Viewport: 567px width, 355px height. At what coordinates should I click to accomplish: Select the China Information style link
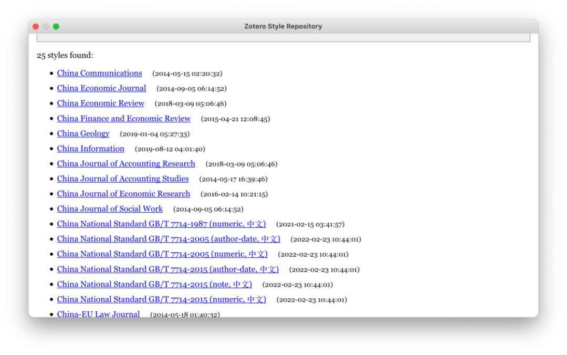90,149
